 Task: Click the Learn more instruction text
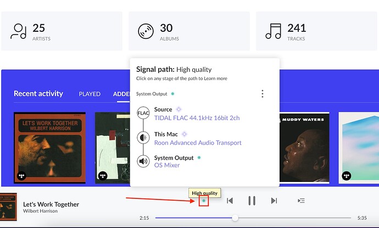pos(181,78)
